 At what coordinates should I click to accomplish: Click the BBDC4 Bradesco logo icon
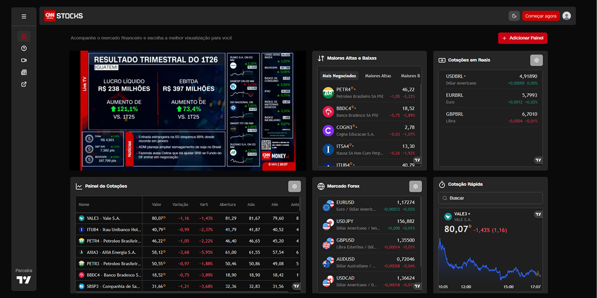click(328, 112)
